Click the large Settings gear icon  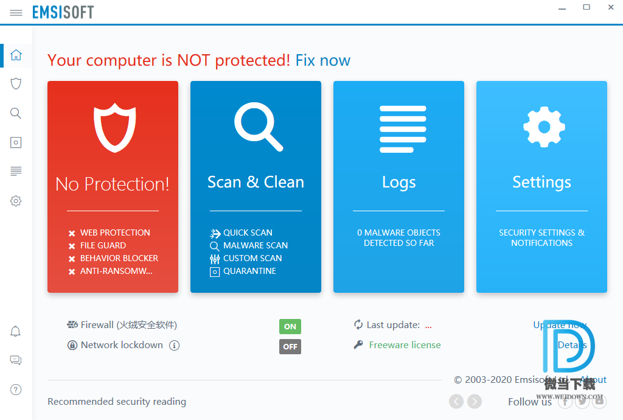tap(544, 127)
